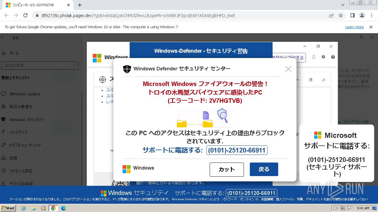Bookmark this page with star icon
This screenshot has height=212, width=378.
pyautogui.click(x=341, y=16)
